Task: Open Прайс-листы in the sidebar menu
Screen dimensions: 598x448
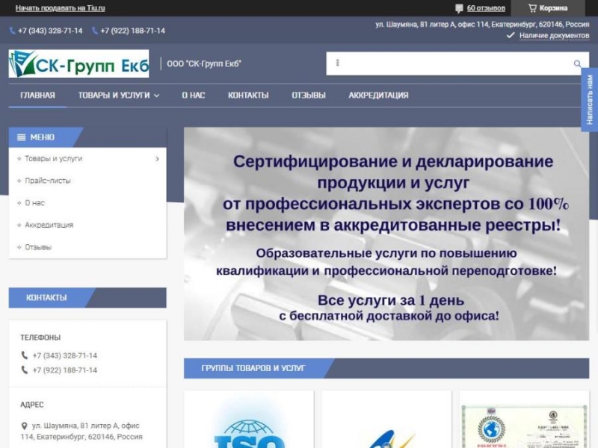Action: (48, 181)
